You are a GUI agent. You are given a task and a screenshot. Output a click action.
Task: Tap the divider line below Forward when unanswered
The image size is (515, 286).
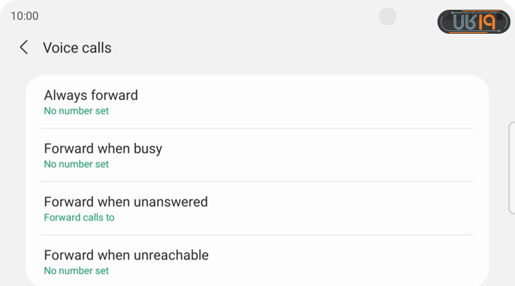coord(257,235)
